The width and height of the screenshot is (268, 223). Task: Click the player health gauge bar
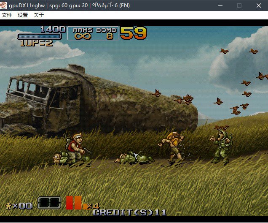point(40,36)
